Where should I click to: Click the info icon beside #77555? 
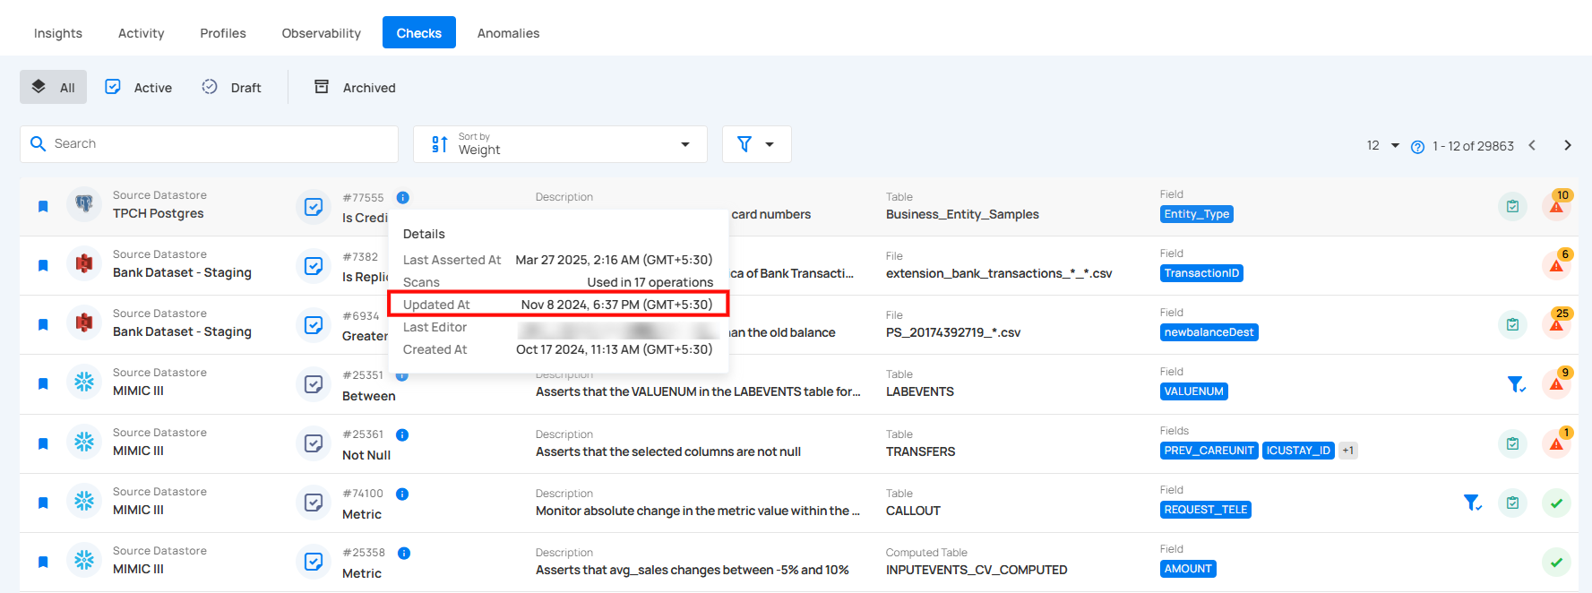pos(403,197)
